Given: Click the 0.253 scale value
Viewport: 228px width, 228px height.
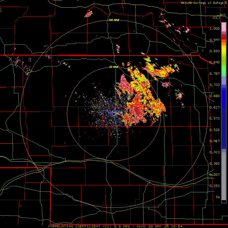Looking at the screenshot, I should coord(215,186).
